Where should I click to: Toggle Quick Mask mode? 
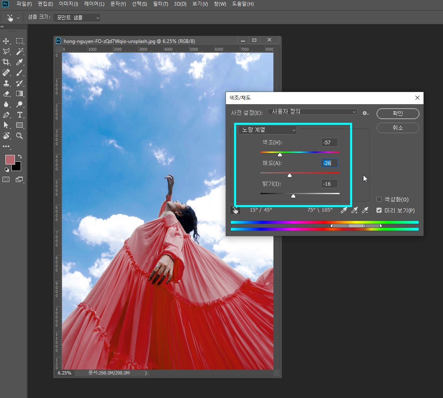pos(6,180)
